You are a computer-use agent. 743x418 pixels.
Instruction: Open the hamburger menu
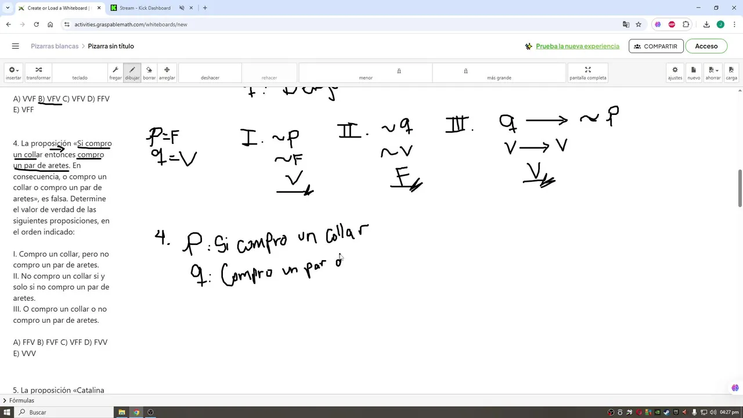click(x=16, y=46)
